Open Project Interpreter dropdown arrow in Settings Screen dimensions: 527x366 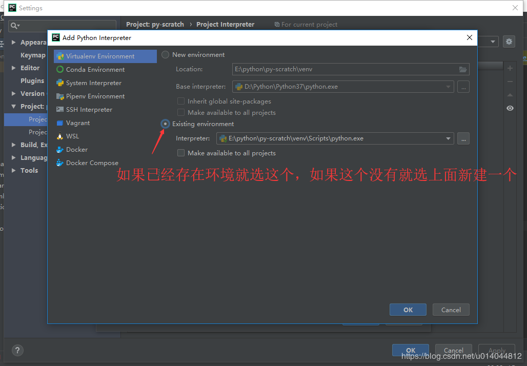point(493,42)
